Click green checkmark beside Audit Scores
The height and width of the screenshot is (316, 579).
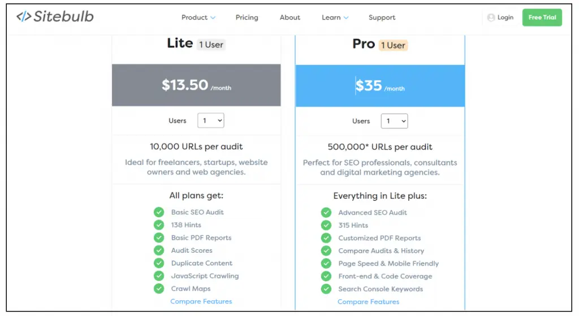click(159, 251)
